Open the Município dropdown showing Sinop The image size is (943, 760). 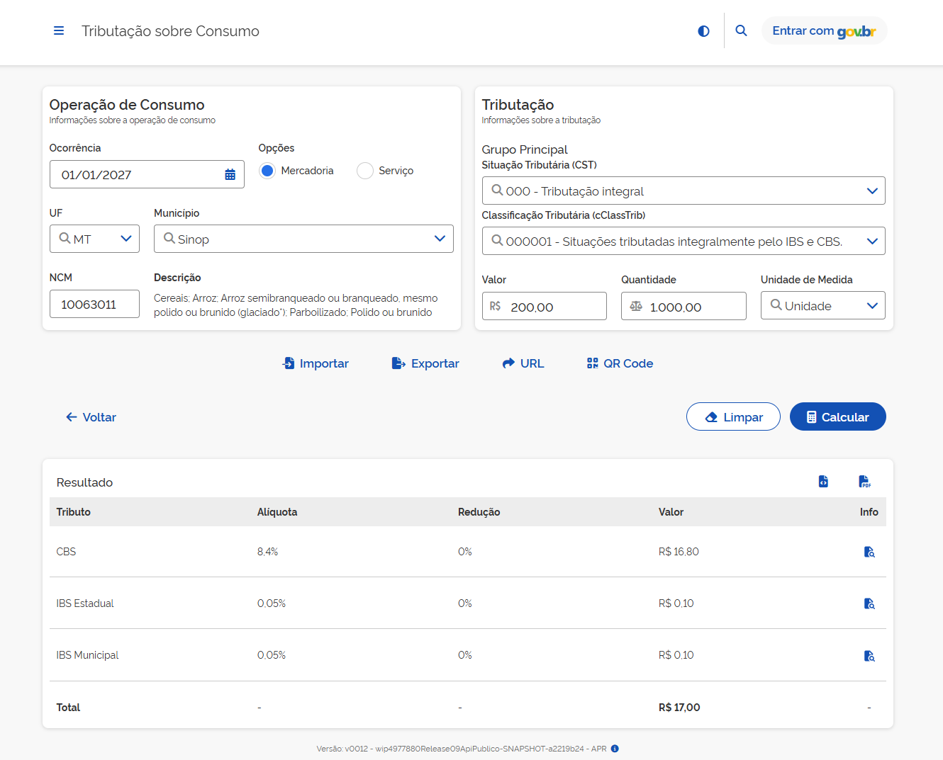click(x=439, y=239)
